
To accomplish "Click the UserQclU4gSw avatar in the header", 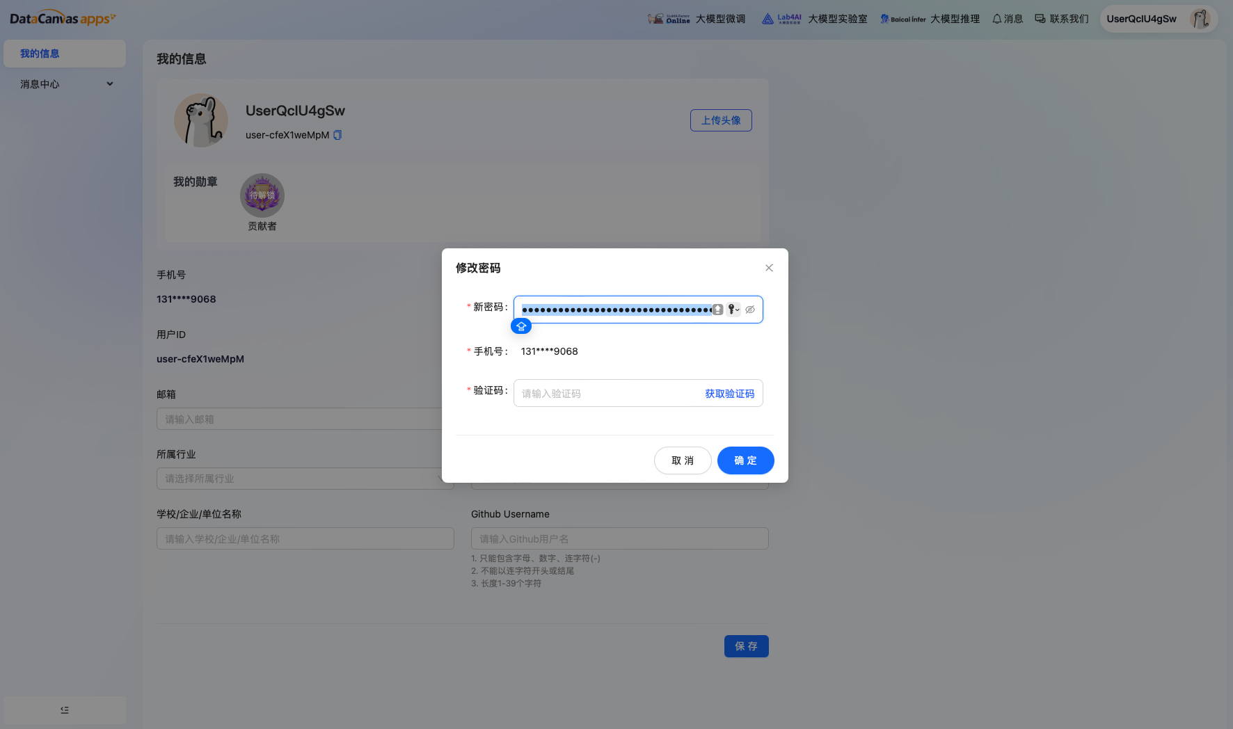I will pyautogui.click(x=1200, y=19).
